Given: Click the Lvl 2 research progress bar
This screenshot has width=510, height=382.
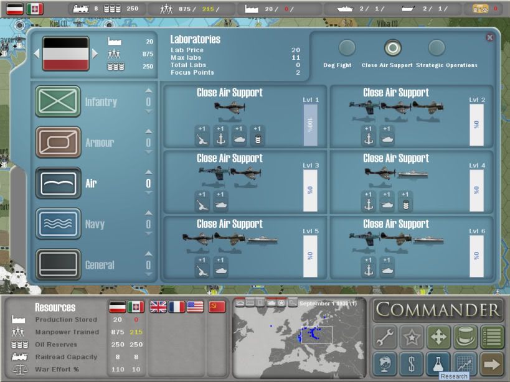Looking at the screenshot, I should point(476,125).
